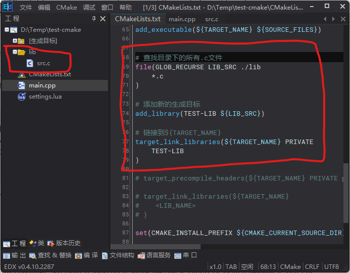The height and width of the screenshot is (273, 350).
Task: Open the 查找 & 替换 panel
Action: 51,255
